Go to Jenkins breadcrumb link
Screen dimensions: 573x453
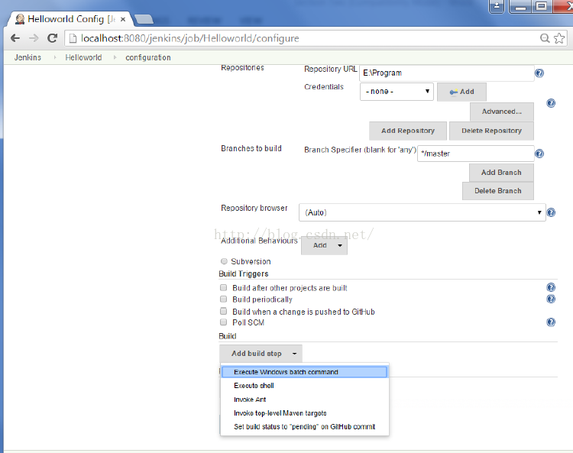coord(28,57)
